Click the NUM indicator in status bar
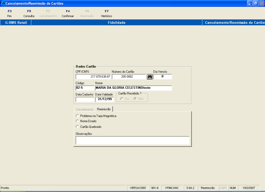This screenshot has width=265, height=192. (x=233, y=188)
